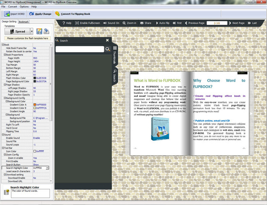Collapse the Book settings group
267x205 pixels.
tap(3, 45)
